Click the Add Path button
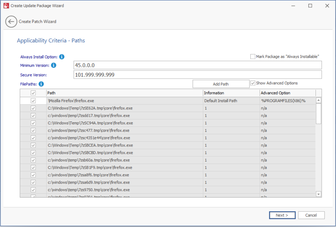336x227 pixels. [x=221, y=84]
